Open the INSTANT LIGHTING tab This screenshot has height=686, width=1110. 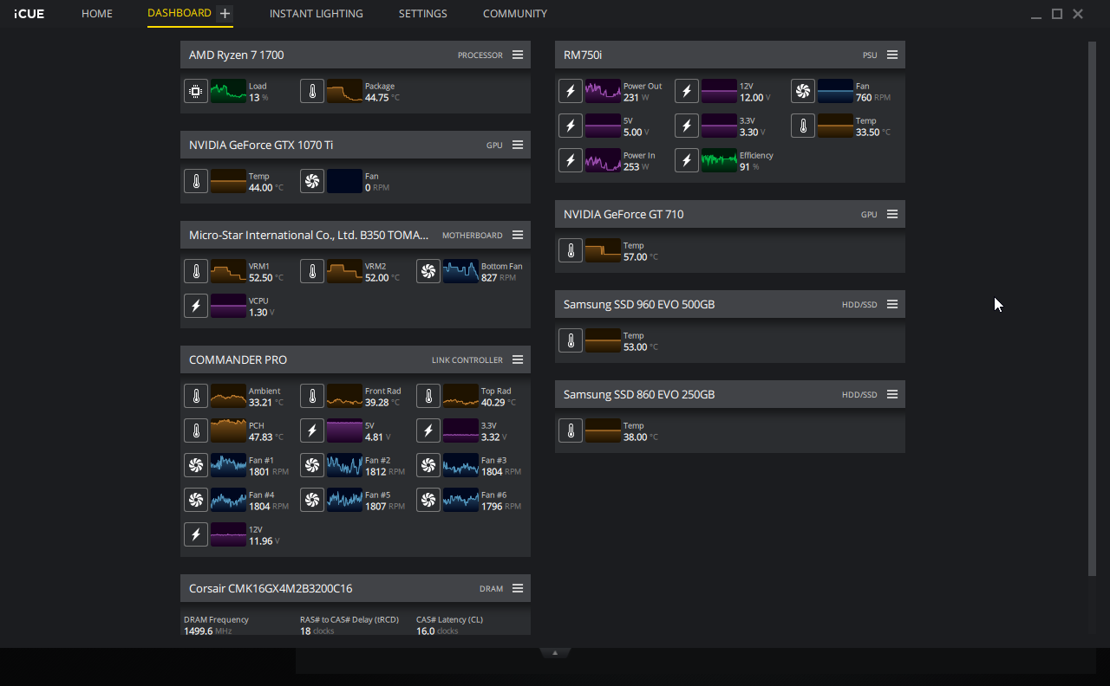[317, 14]
